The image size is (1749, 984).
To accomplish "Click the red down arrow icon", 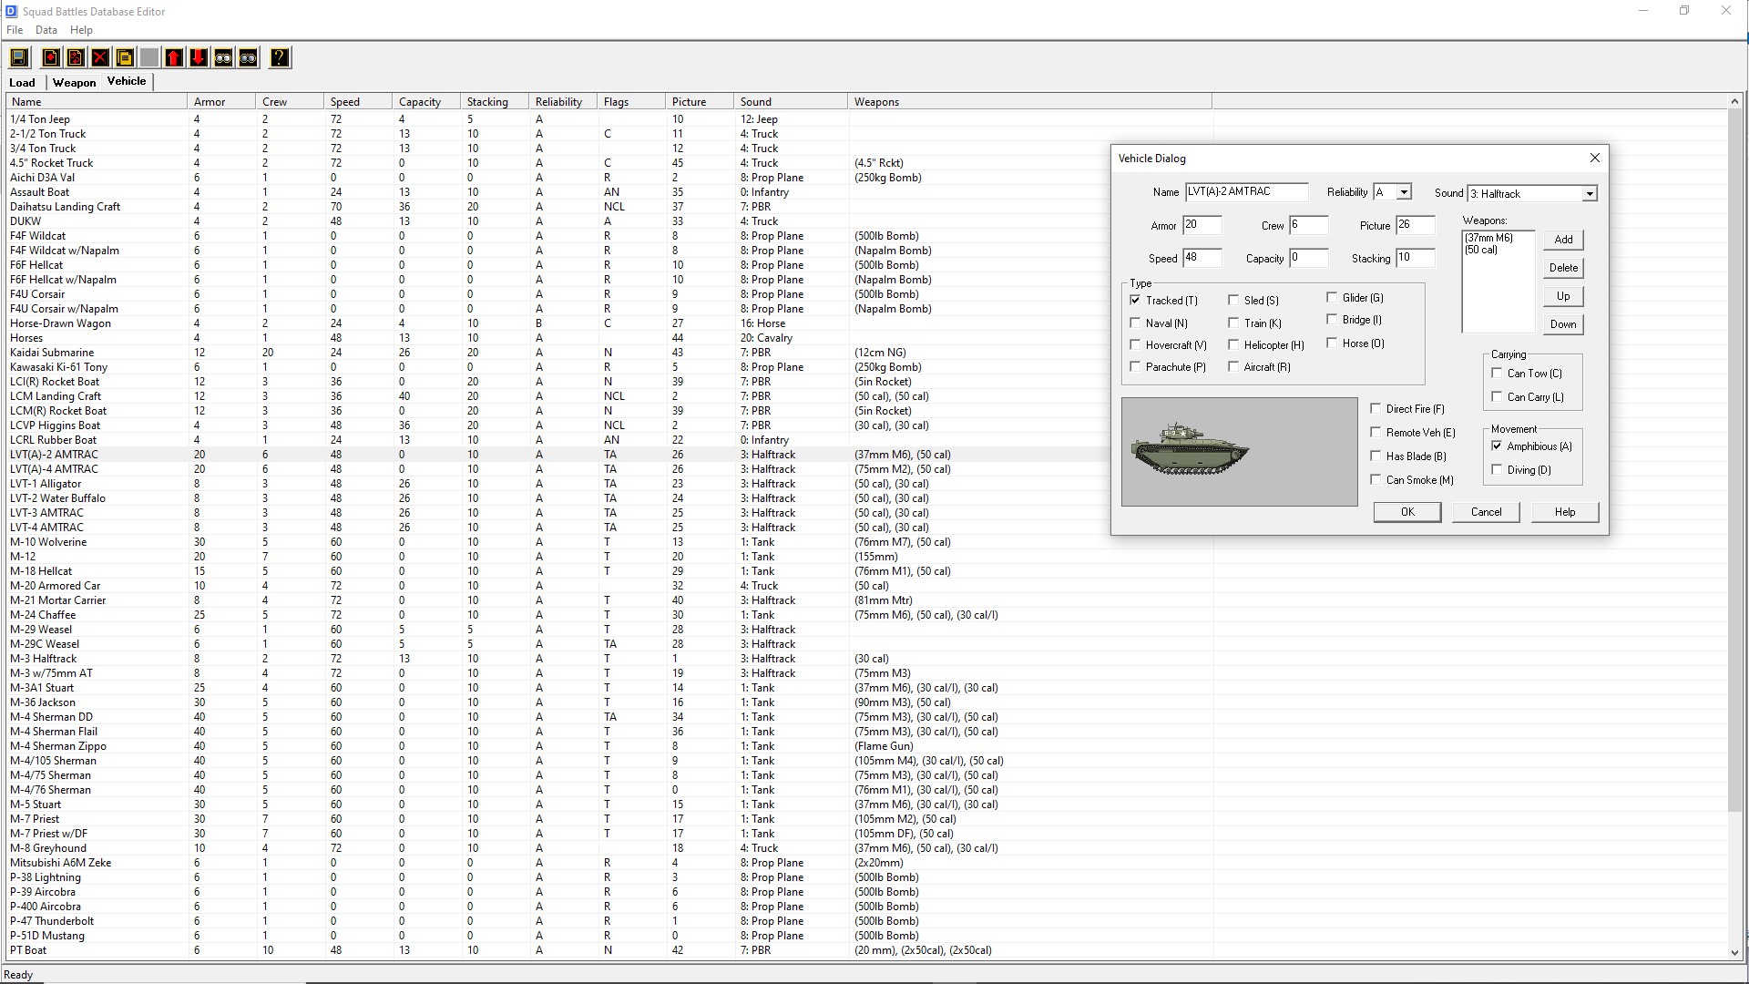I will pyautogui.click(x=198, y=58).
